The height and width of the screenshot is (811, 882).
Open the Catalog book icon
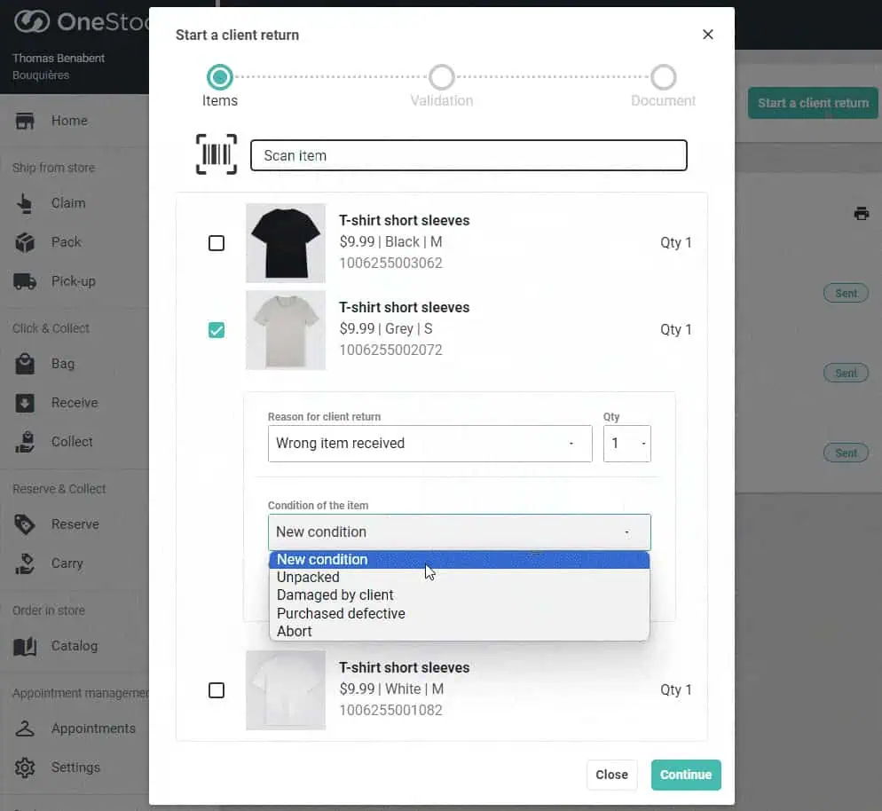point(24,646)
